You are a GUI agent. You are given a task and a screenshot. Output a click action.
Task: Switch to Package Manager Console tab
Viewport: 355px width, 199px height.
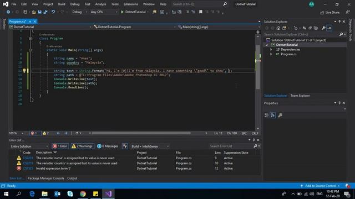pyautogui.click(x=45, y=178)
